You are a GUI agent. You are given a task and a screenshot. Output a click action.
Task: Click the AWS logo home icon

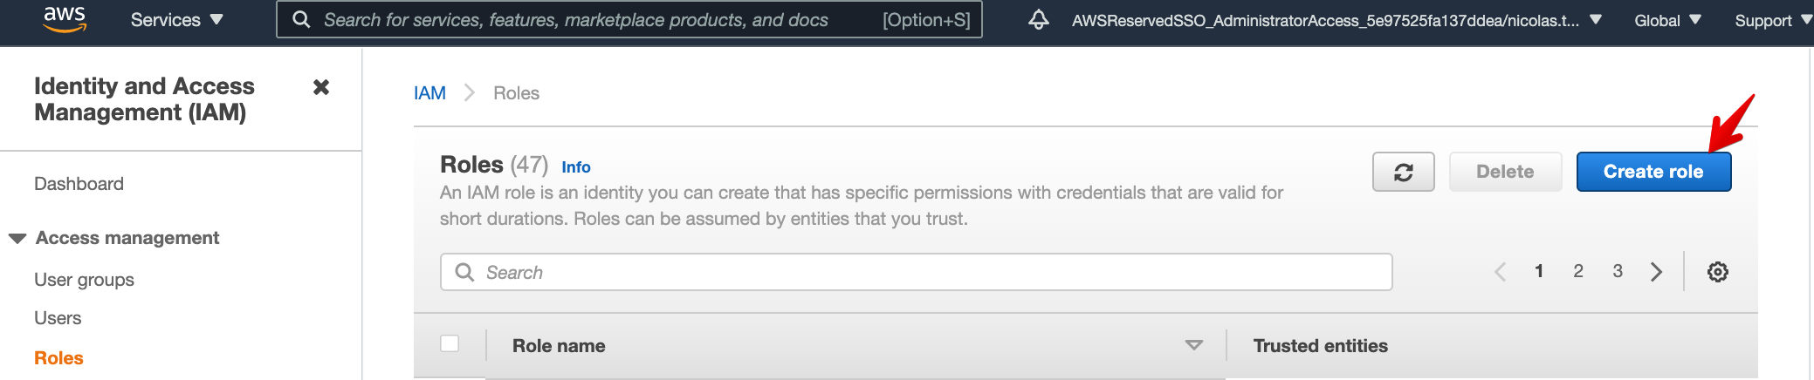click(65, 19)
